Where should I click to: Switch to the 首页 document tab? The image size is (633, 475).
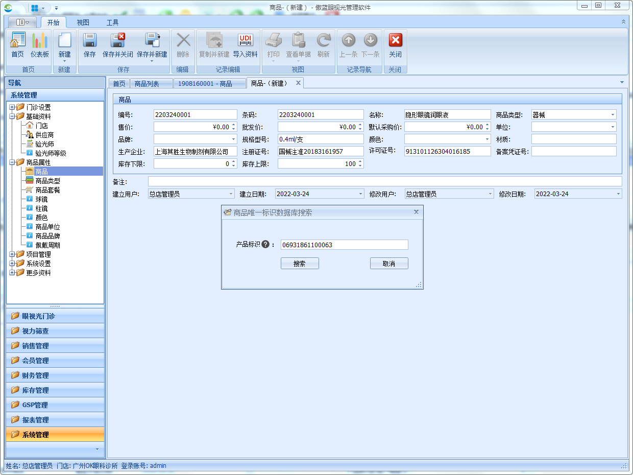coord(119,84)
